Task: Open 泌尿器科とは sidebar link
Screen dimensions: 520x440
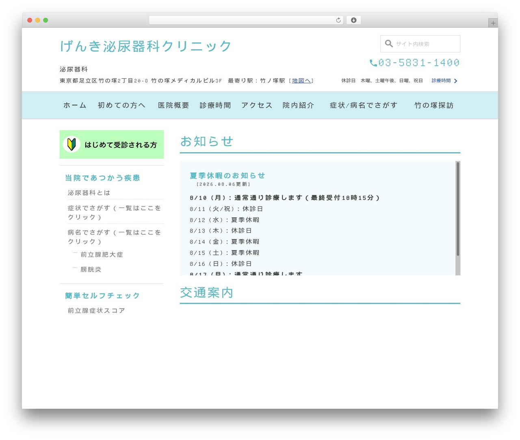Action: pyautogui.click(x=89, y=193)
